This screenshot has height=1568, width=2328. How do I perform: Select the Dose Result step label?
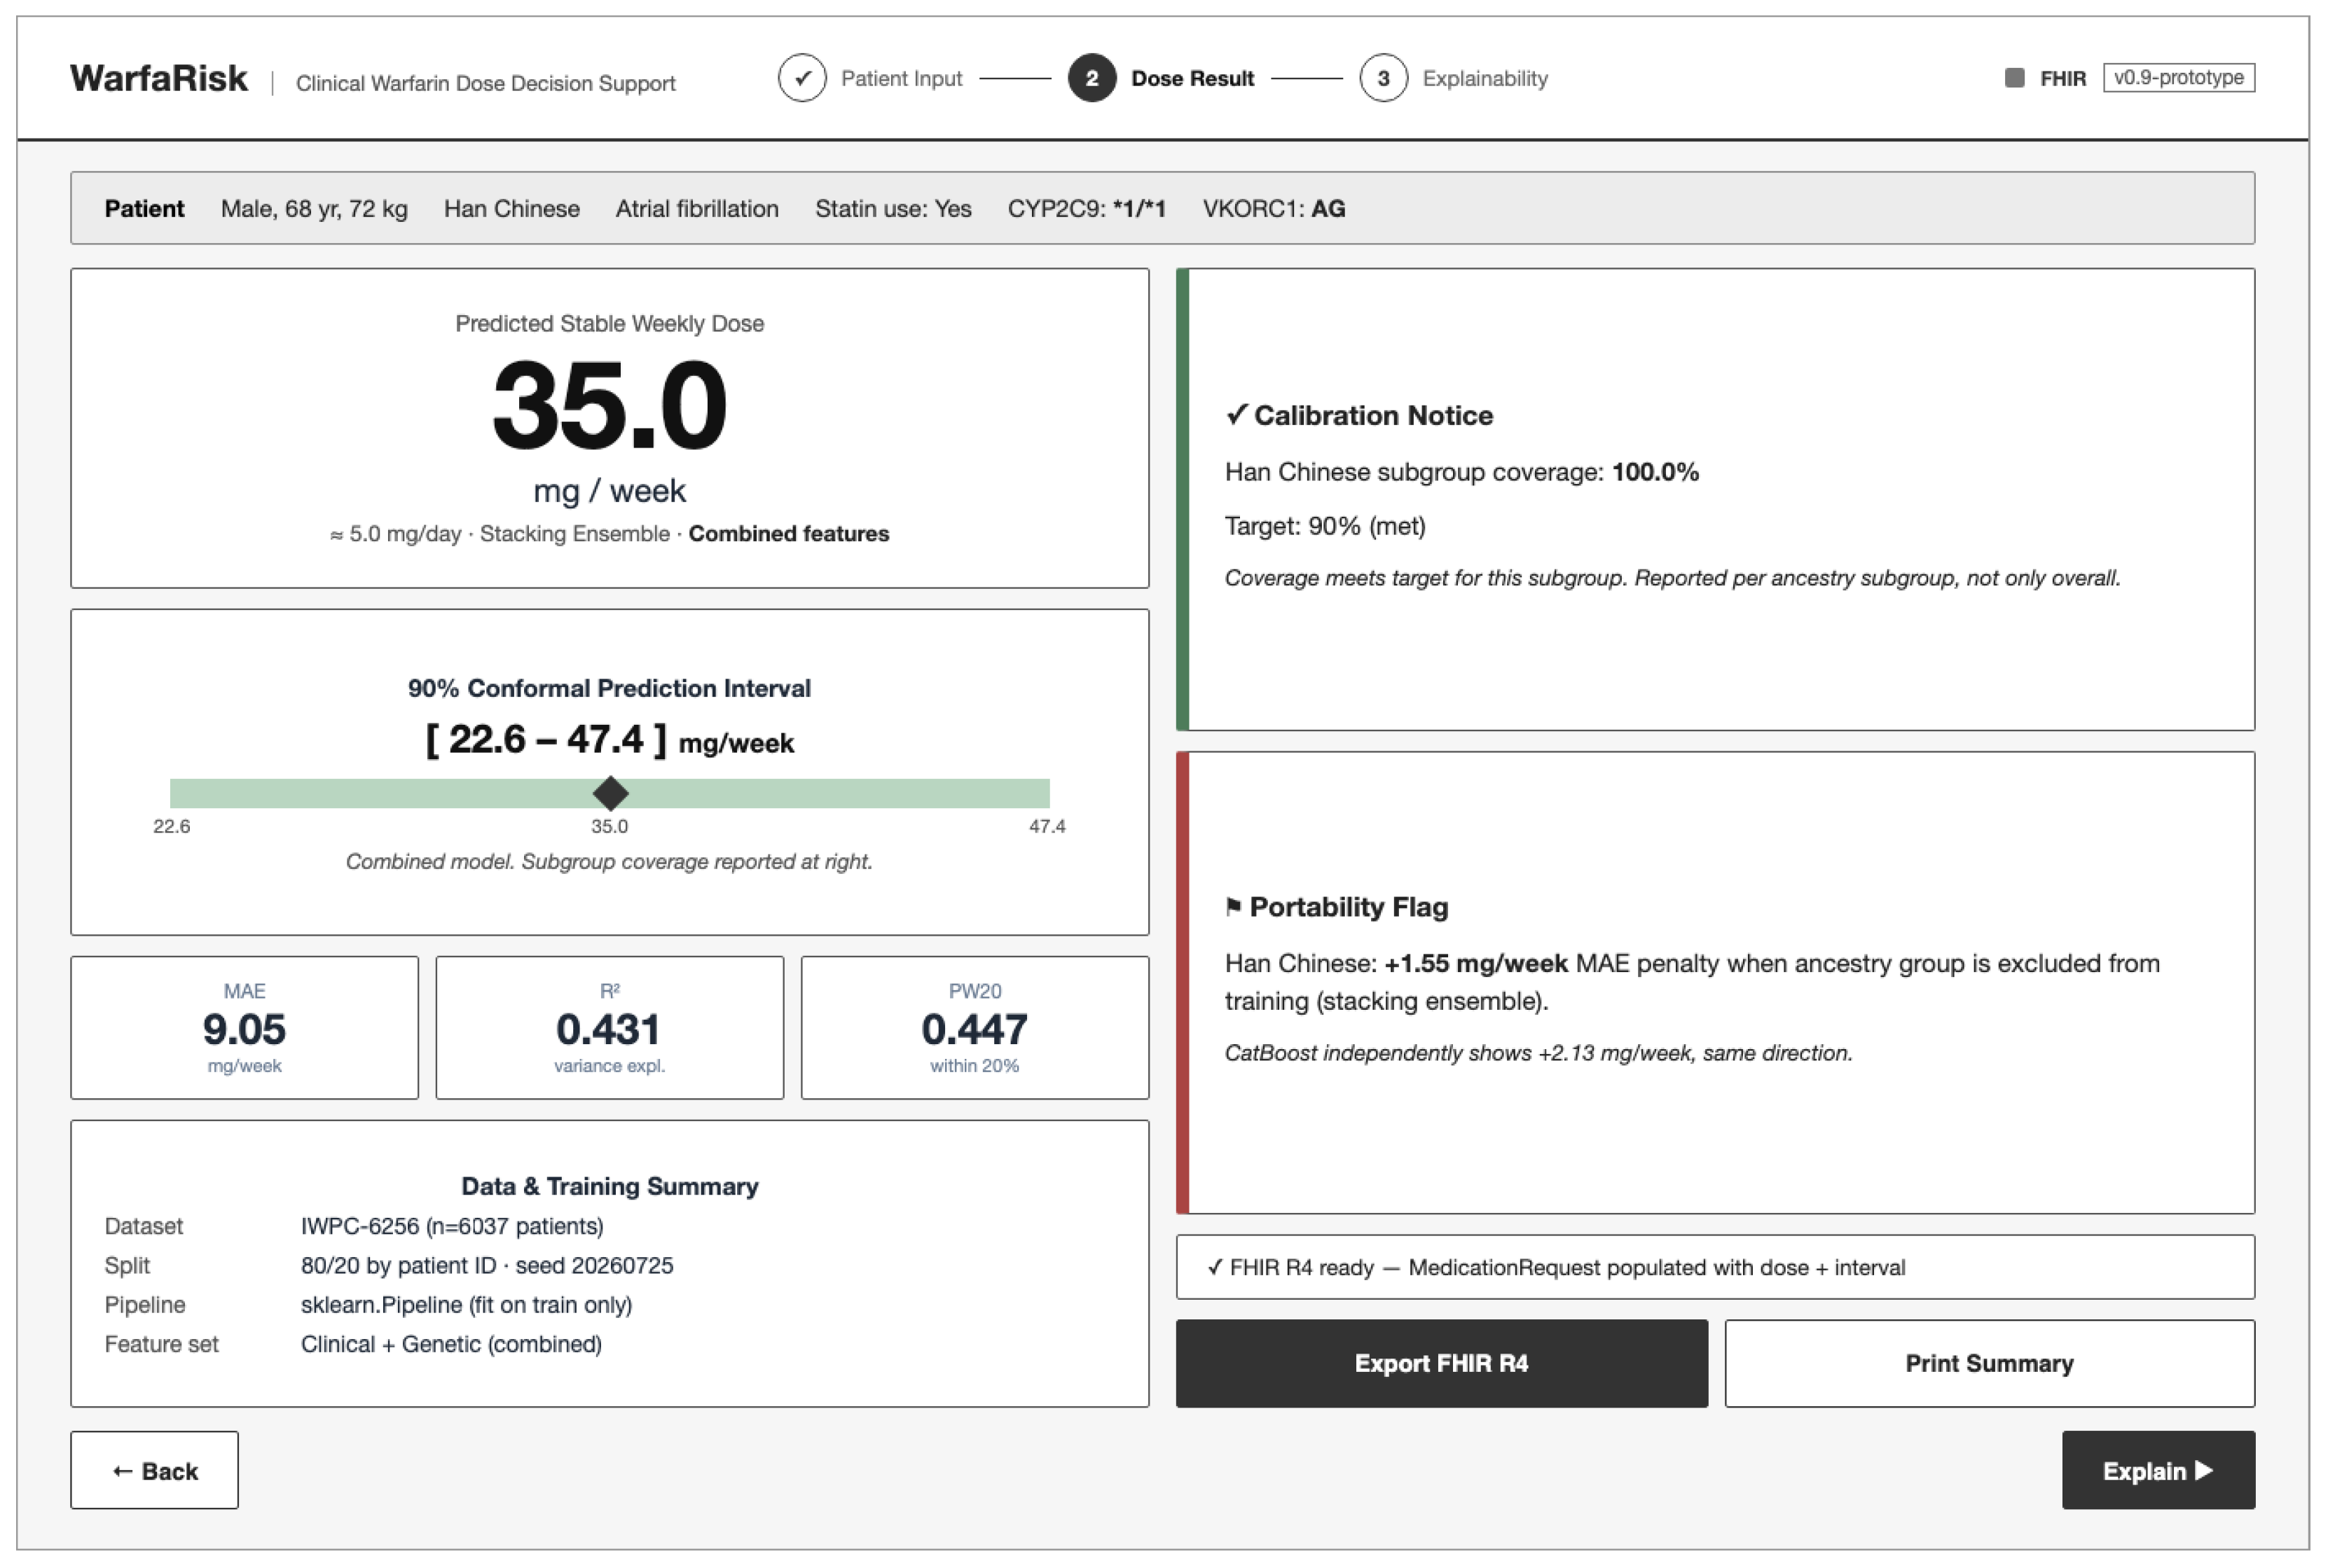pos(1192,78)
